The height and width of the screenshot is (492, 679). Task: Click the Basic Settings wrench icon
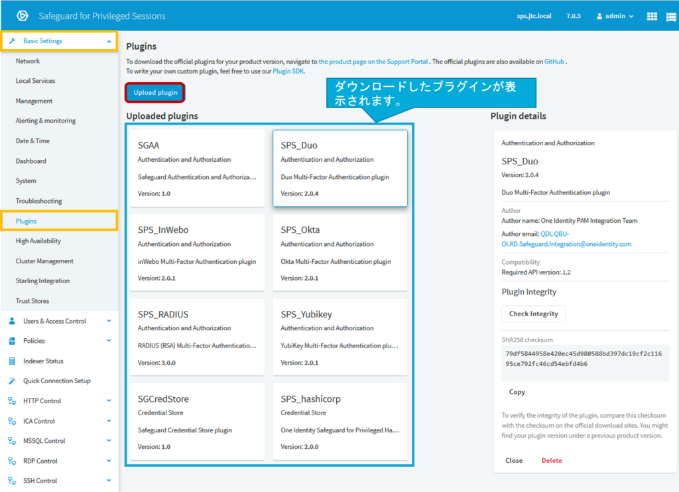[x=12, y=40]
